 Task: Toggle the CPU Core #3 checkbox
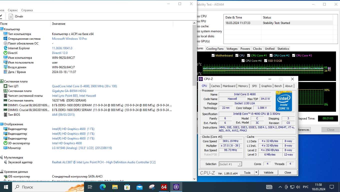293,55
